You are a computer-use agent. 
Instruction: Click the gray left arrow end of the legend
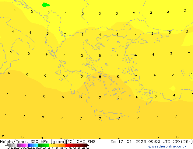click(7, 145)
